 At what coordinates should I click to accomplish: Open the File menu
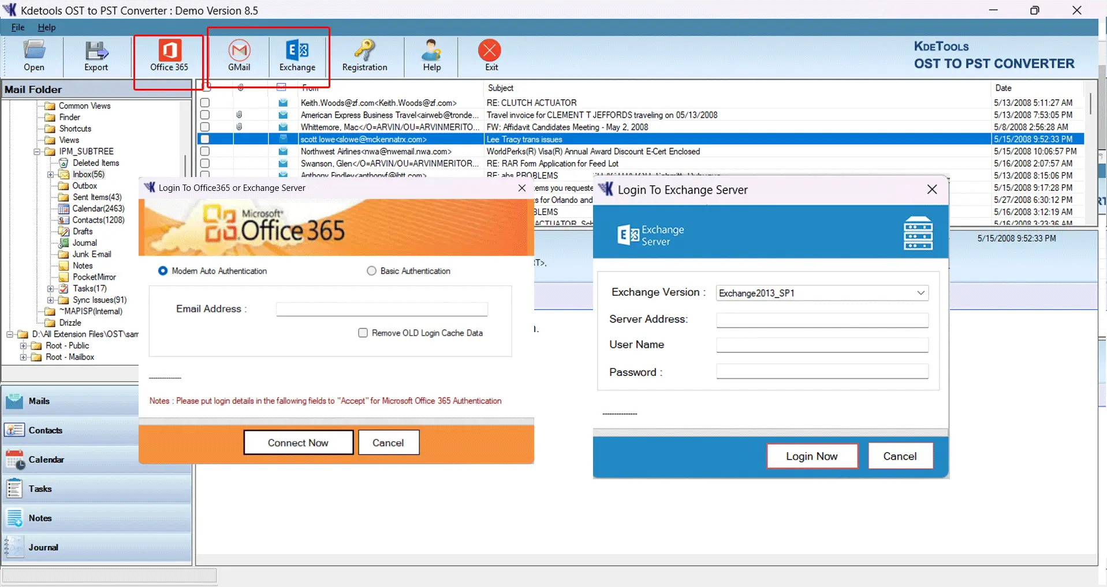[18, 27]
